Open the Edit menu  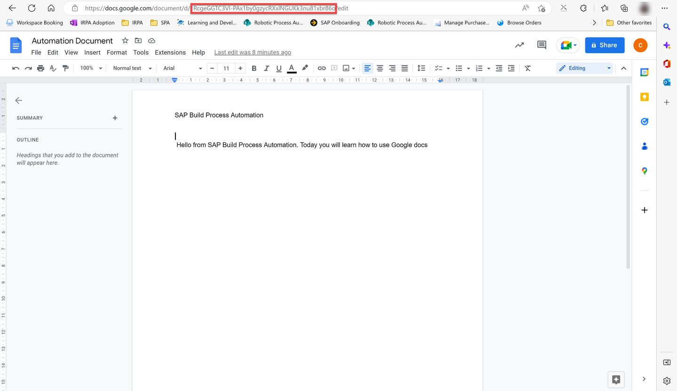(x=53, y=53)
